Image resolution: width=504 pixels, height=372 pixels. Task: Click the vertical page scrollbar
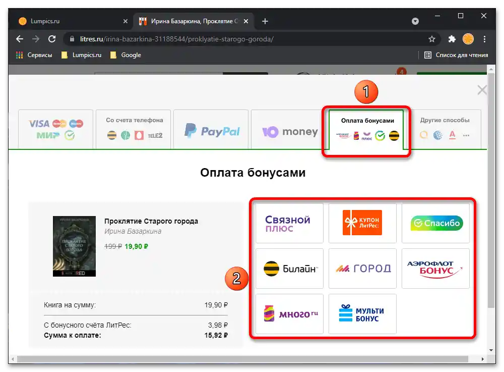pos(491,190)
